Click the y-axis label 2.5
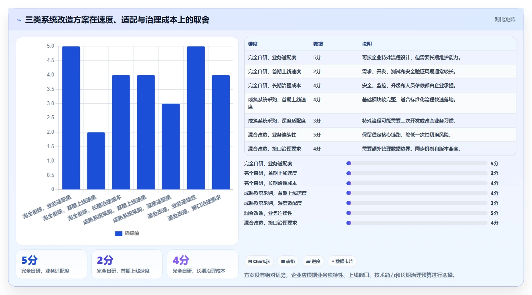This screenshot has width=532, height=295. 50,118
